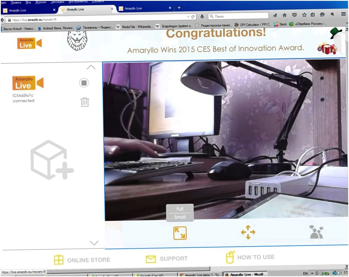Click the gift box icon in banner

click(327, 49)
